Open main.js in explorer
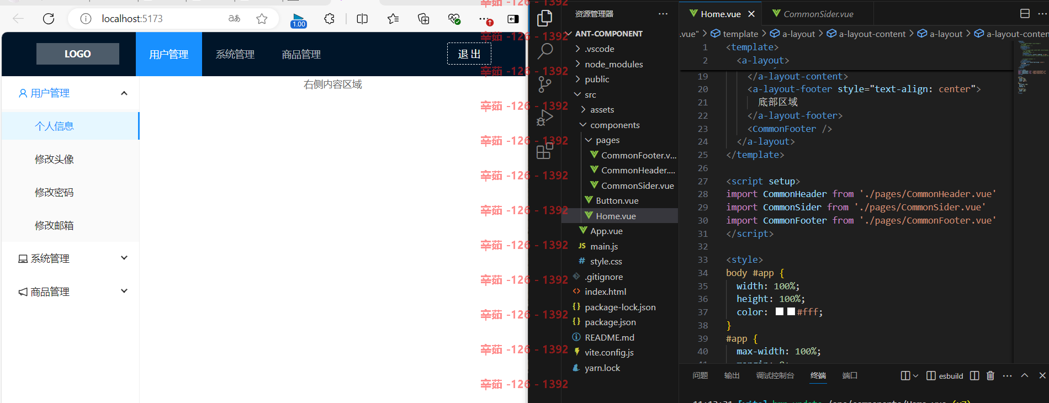Viewport: 1049px width, 403px height. pyautogui.click(x=603, y=246)
